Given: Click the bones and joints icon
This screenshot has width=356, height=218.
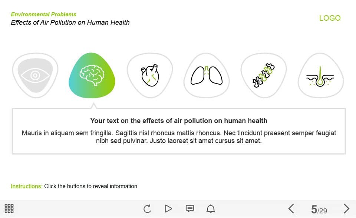Looking at the screenshot, I should (x=264, y=75).
